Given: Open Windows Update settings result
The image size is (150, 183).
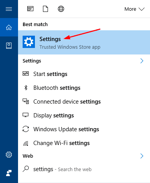Looking at the screenshot, I should pos(84,129).
